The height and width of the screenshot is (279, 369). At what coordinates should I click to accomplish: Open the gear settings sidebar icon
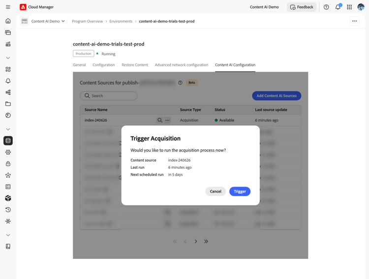pyautogui.click(x=8, y=152)
